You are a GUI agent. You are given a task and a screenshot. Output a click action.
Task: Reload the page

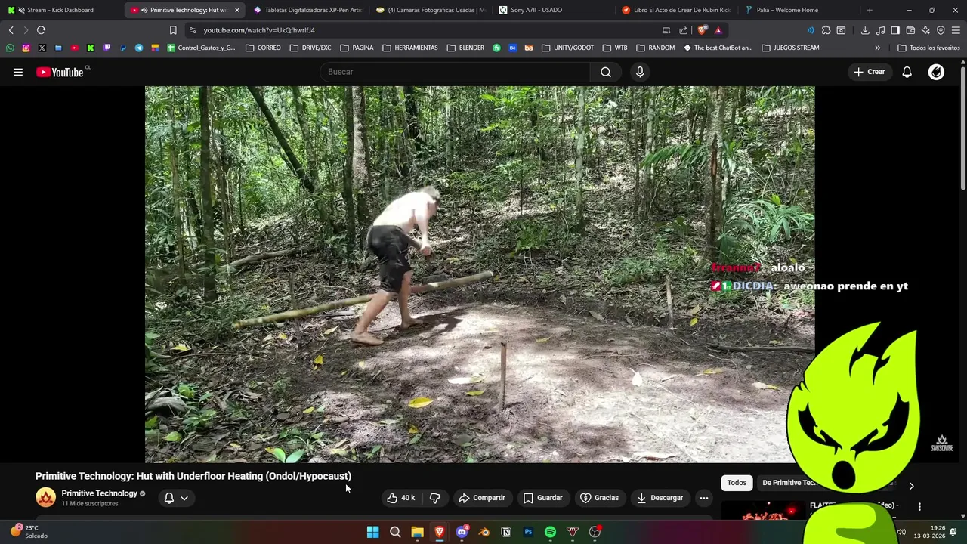(41, 30)
